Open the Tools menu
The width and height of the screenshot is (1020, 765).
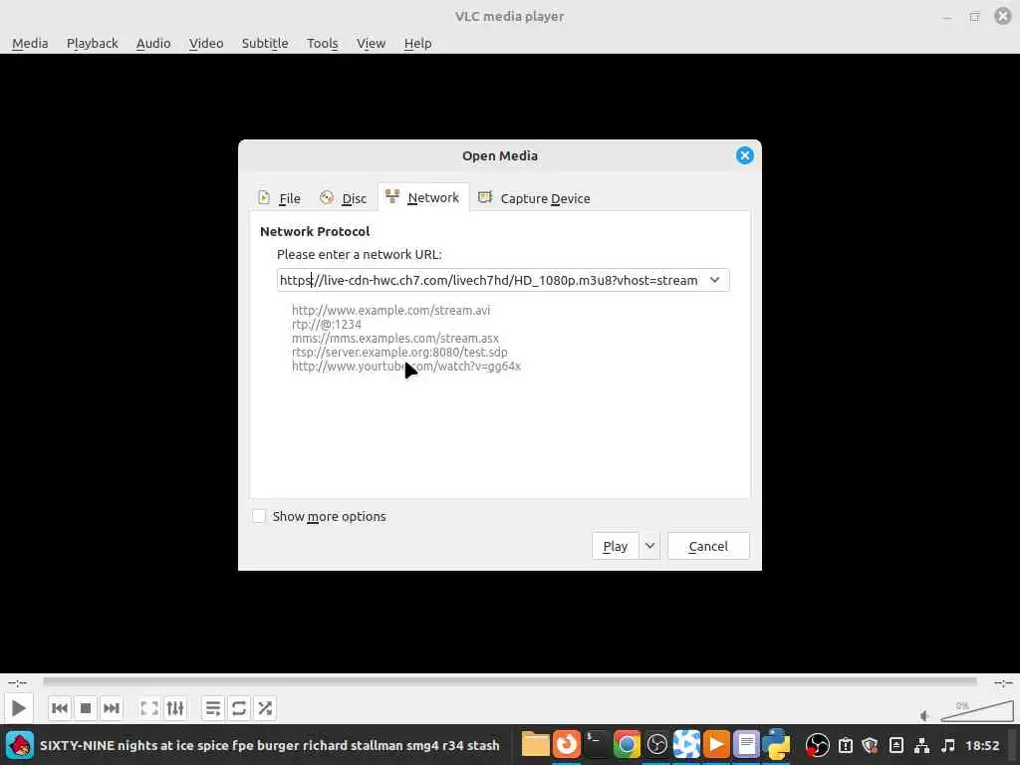tap(322, 43)
